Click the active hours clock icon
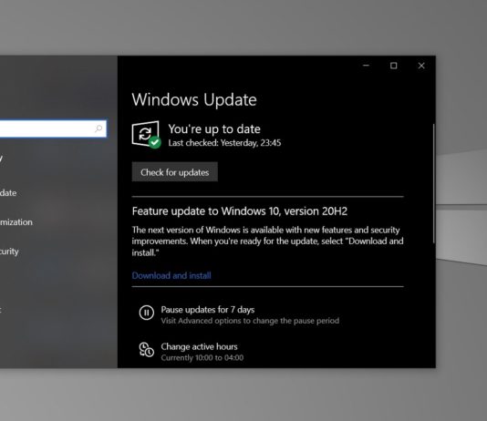 [x=146, y=350]
